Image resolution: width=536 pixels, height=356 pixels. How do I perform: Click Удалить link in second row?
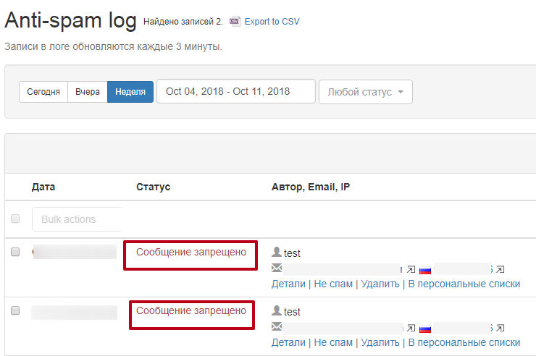[380, 342]
